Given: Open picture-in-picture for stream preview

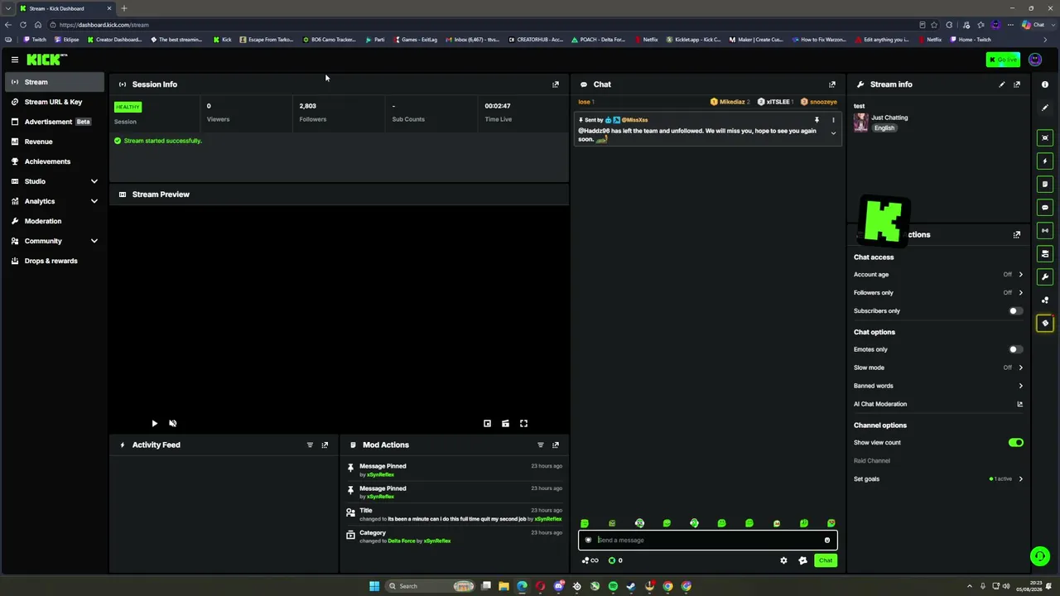Looking at the screenshot, I should click(x=487, y=424).
